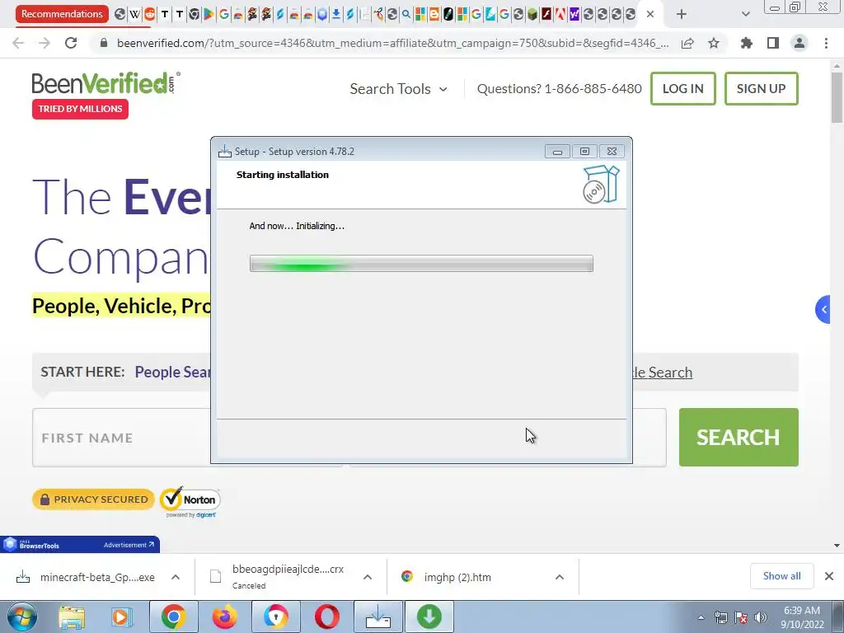Open Windows Explorer from taskbar
Image resolution: width=844 pixels, height=633 pixels.
click(x=72, y=617)
